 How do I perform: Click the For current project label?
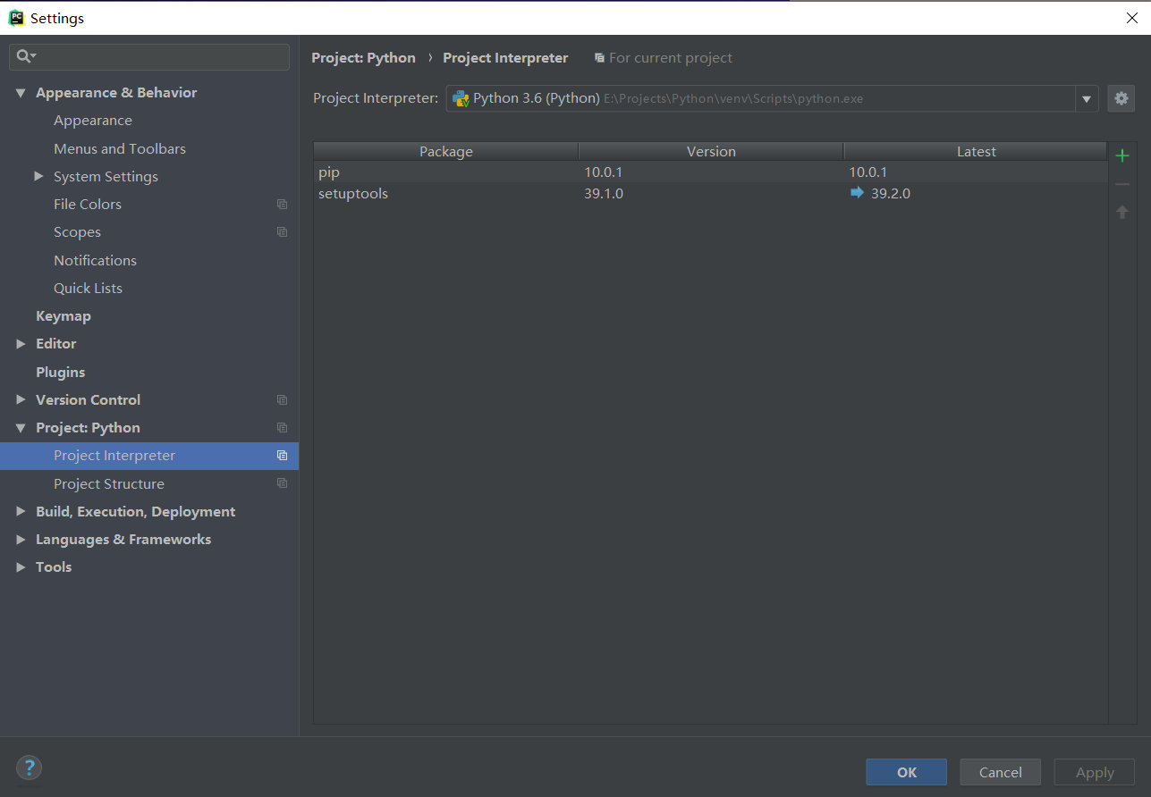pos(671,58)
